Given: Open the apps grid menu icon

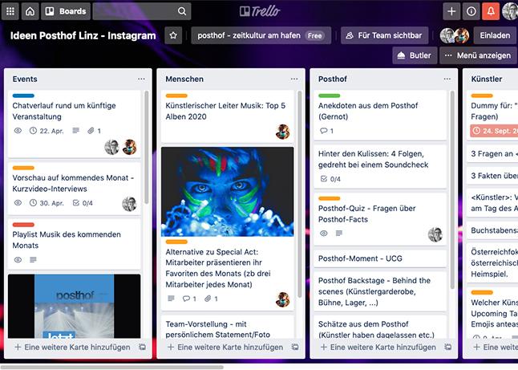Looking at the screenshot, I should [10, 11].
